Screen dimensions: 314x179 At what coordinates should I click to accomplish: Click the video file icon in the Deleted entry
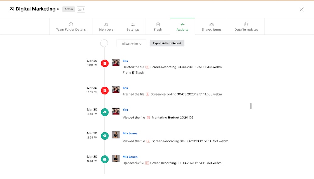point(147,67)
